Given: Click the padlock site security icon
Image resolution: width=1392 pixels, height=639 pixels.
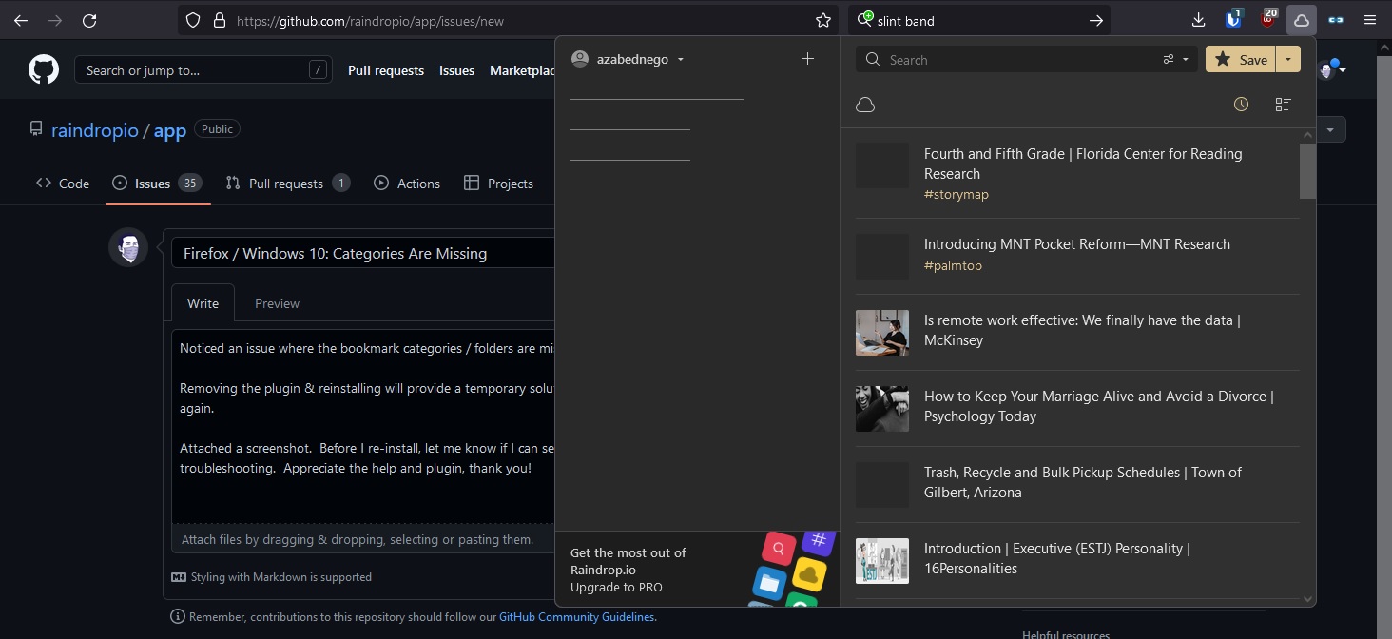Looking at the screenshot, I should (220, 20).
